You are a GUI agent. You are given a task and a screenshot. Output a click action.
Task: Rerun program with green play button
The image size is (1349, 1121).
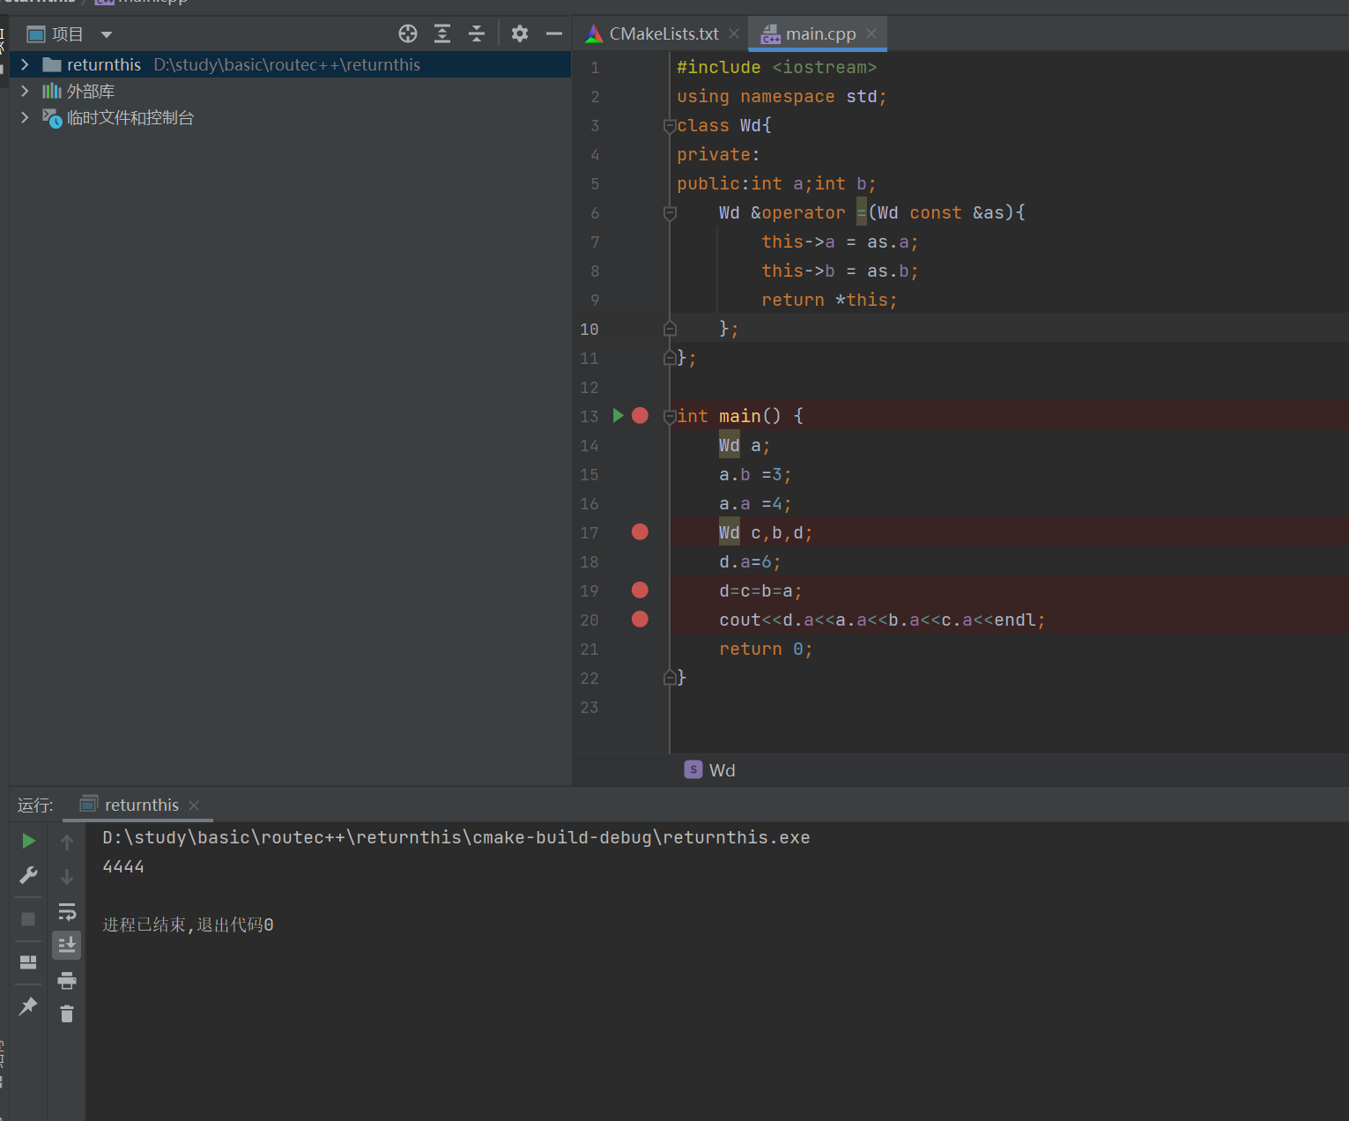click(x=28, y=841)
